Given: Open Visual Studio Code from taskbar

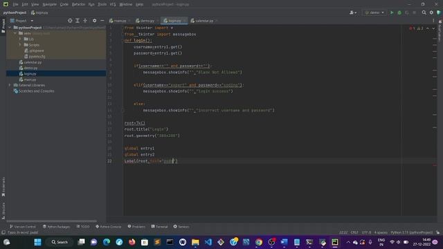Looking at the screenshot, I should [208, 242].
